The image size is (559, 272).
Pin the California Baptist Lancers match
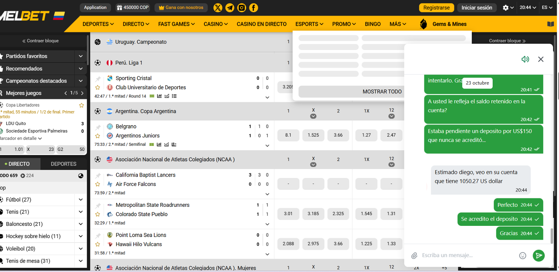pos(98,175)
